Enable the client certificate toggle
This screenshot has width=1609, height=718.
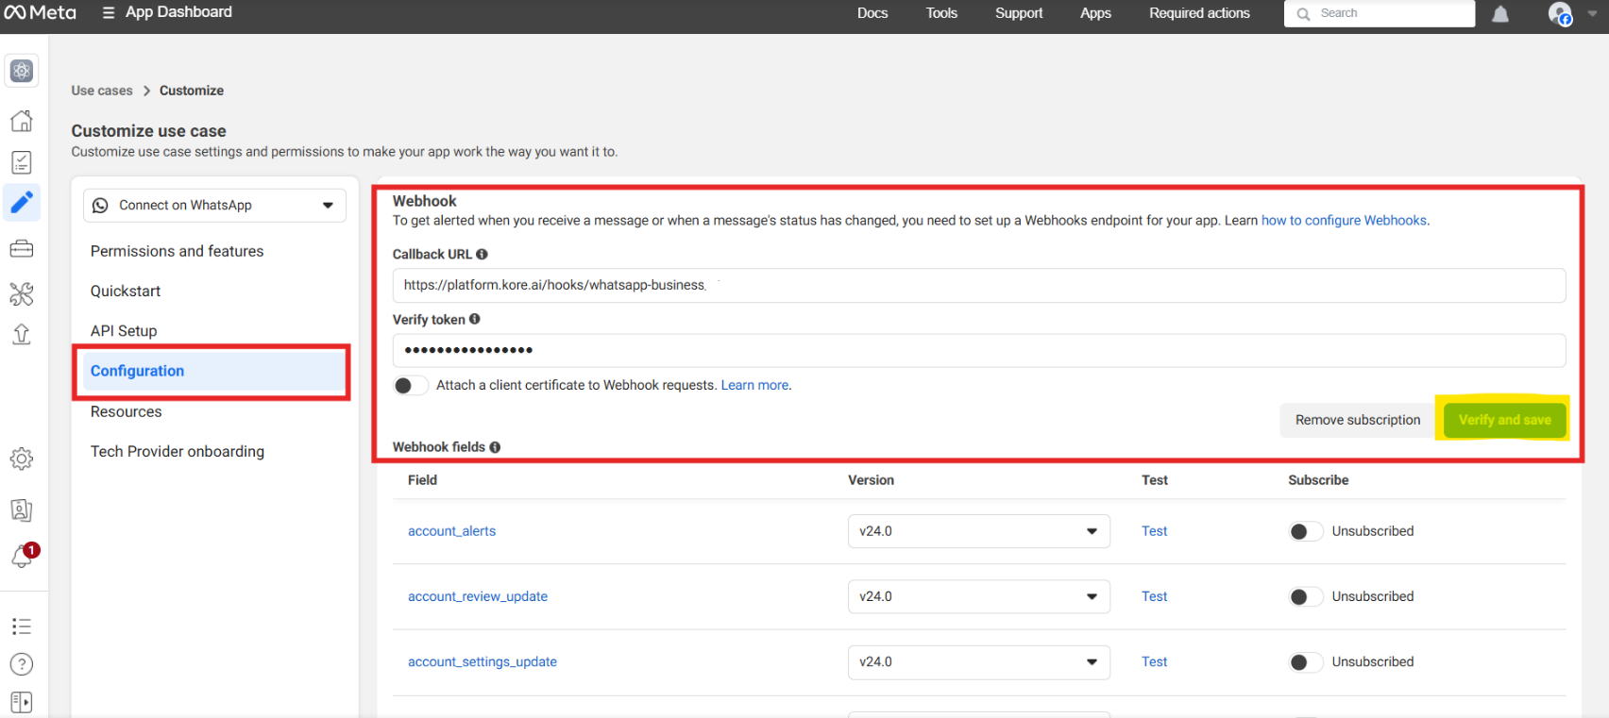[x=411, y=386]
